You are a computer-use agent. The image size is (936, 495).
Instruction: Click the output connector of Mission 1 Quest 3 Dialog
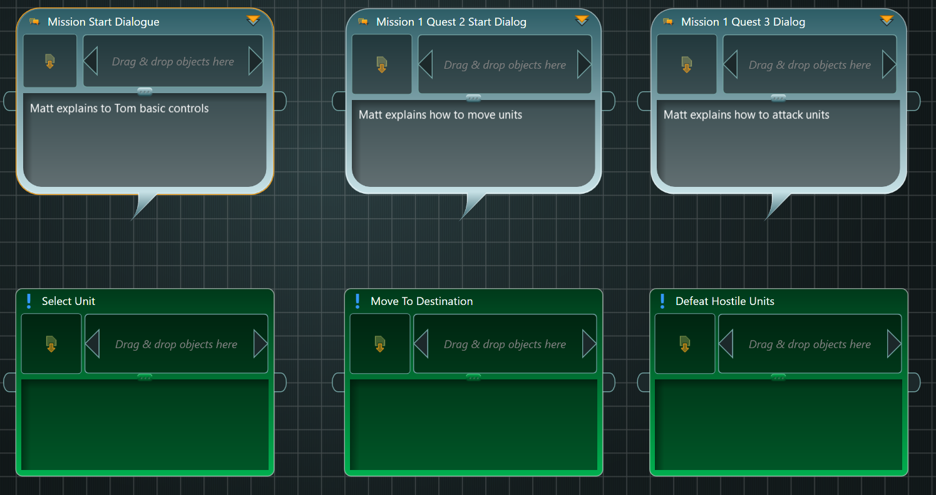[x=913, y=101]
